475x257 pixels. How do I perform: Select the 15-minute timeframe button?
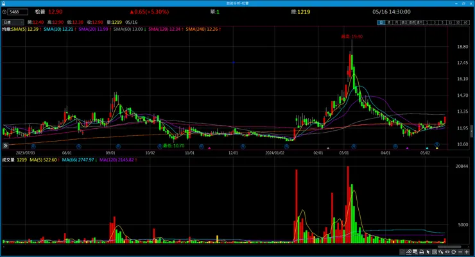pos(450,22)
